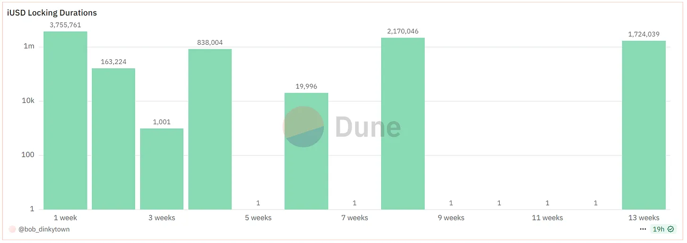Click the 5 weeks axis label
The width and height of the screenshot is (687, 243).
pyautogui.click(x=258, y=218)
